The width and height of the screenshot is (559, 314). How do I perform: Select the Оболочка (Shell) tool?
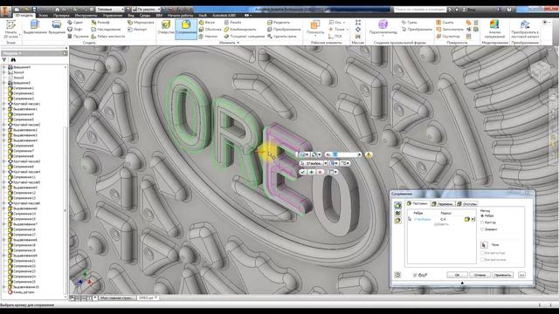point(210,29)
